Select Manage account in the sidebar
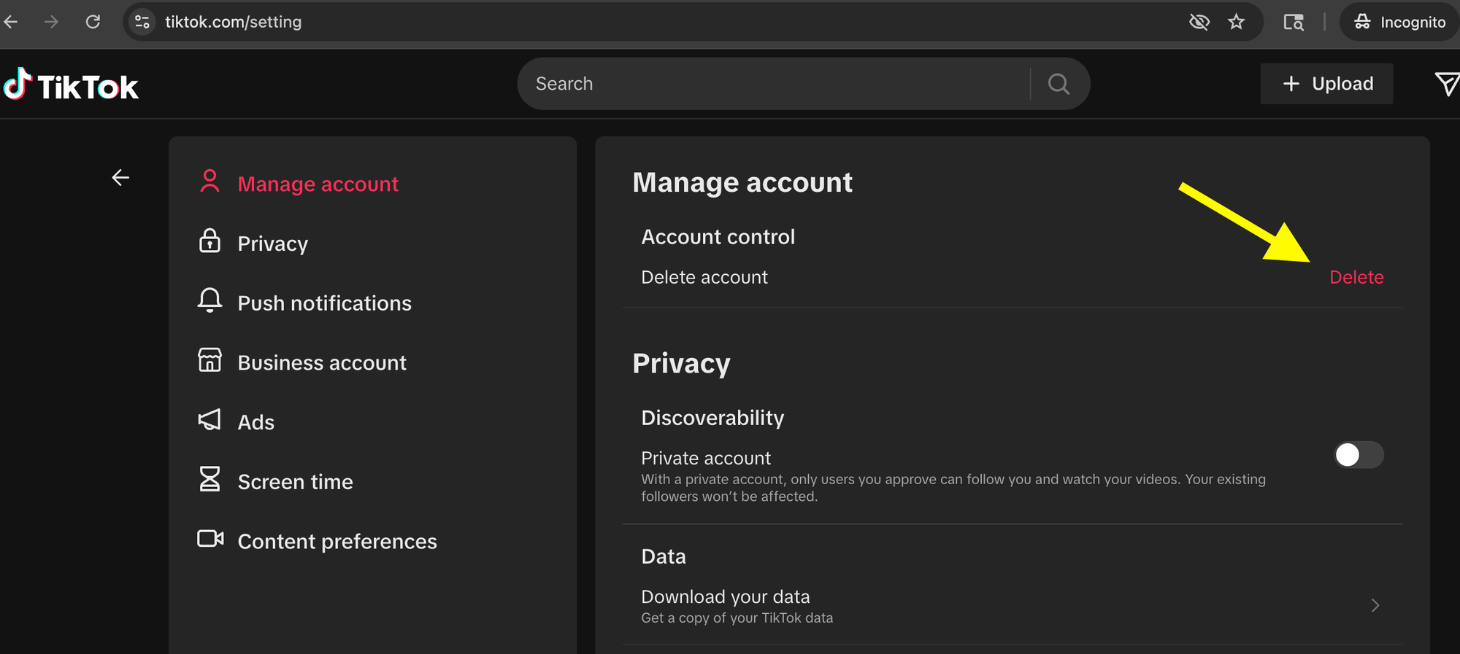The height and width of the screenshot is (654, 1460). click(x=318, y=184)
